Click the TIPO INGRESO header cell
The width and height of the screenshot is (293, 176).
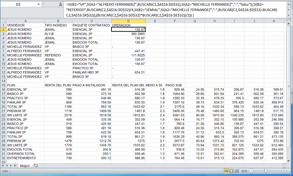tap(58, 25)
